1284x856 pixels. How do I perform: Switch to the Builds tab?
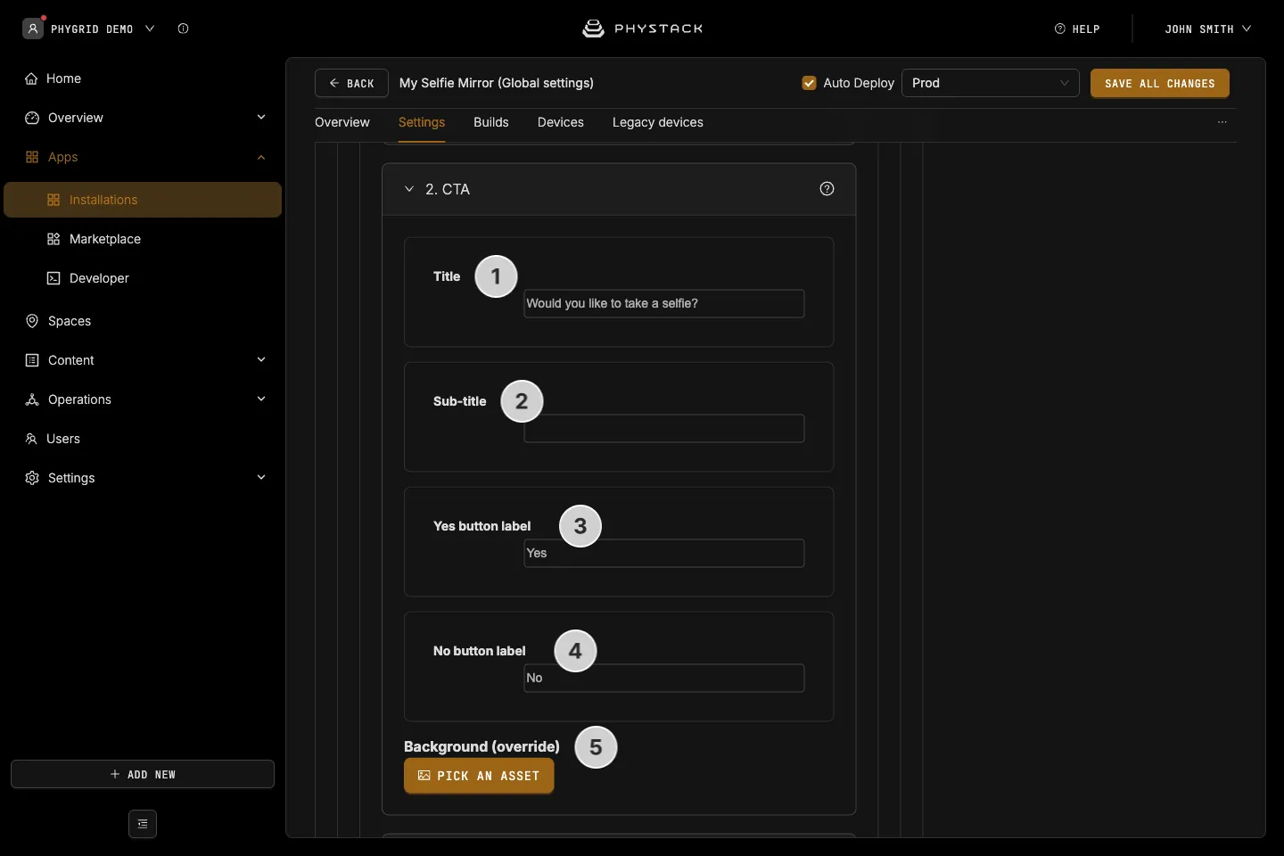click(x=491, y=122)
